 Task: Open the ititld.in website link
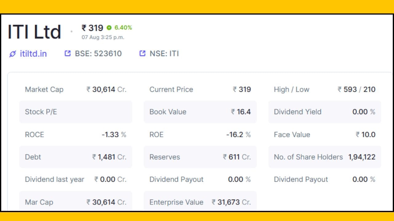coord(33,54)
